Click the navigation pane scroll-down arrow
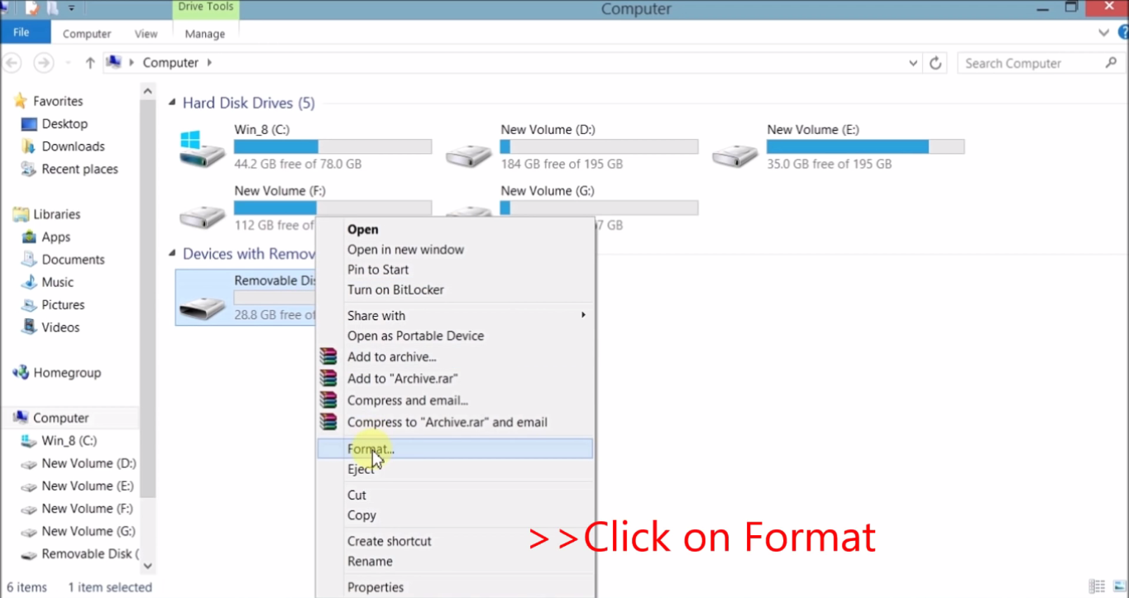Screen dimensions: 1129x598 click(x=147, y=566)
